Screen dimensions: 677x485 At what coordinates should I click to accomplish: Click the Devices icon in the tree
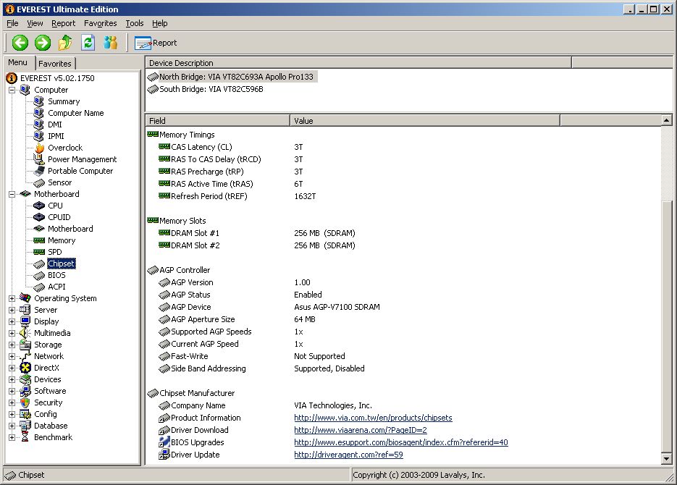pos(25,379)
